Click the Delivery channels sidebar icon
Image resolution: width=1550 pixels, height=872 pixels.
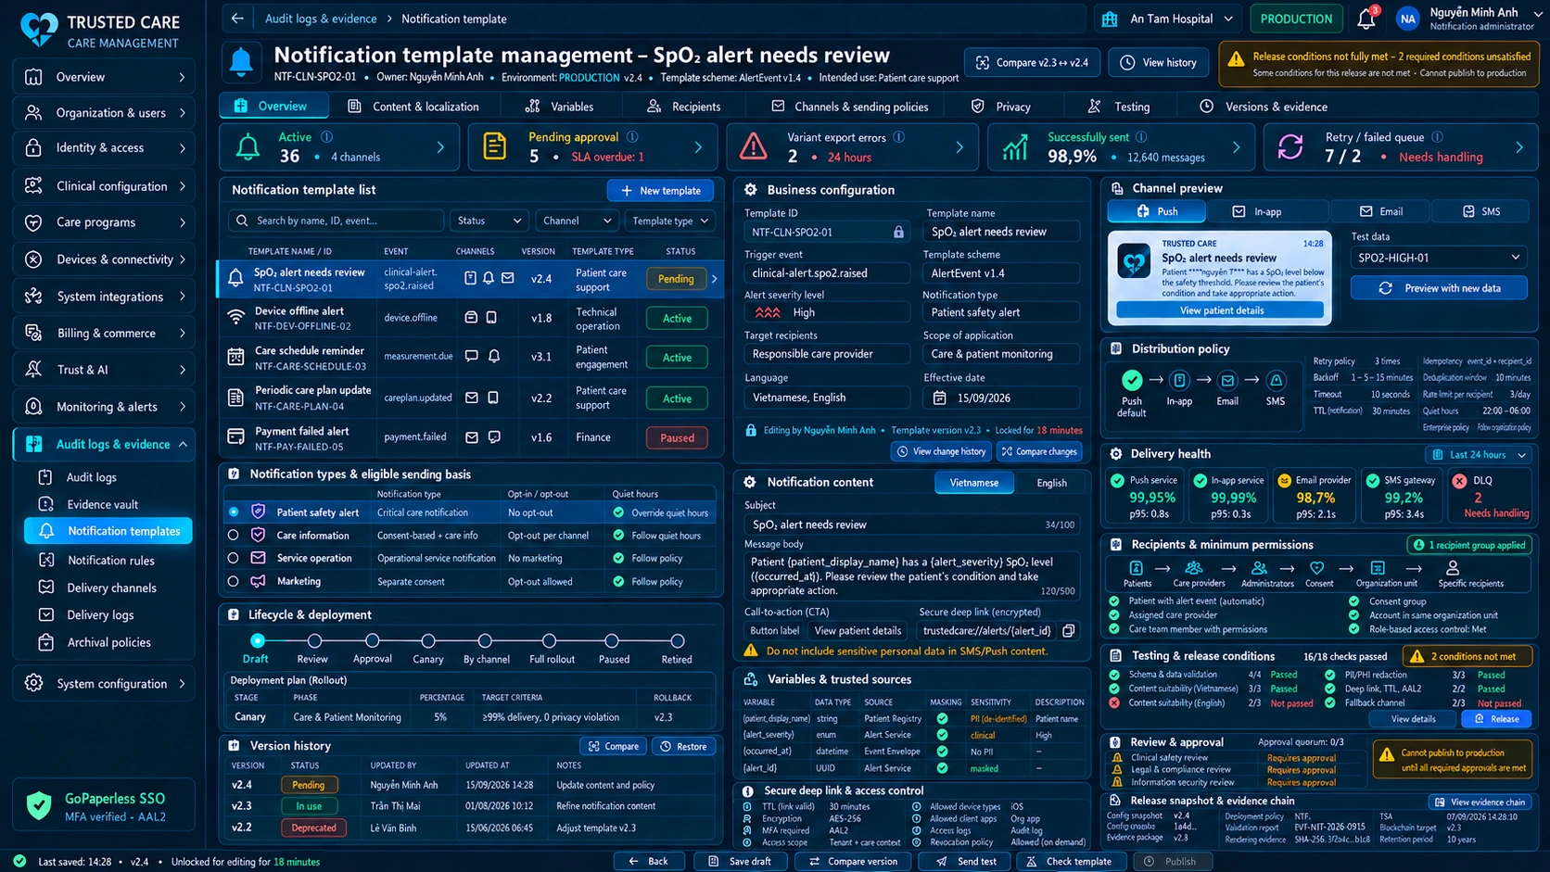pos(45,588)
